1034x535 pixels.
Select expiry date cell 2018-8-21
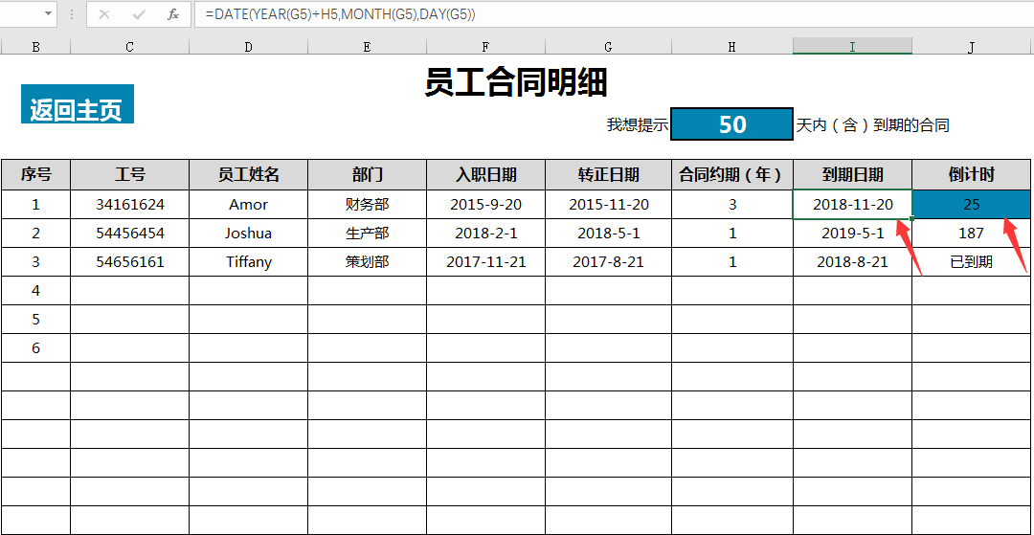(853, 262)
